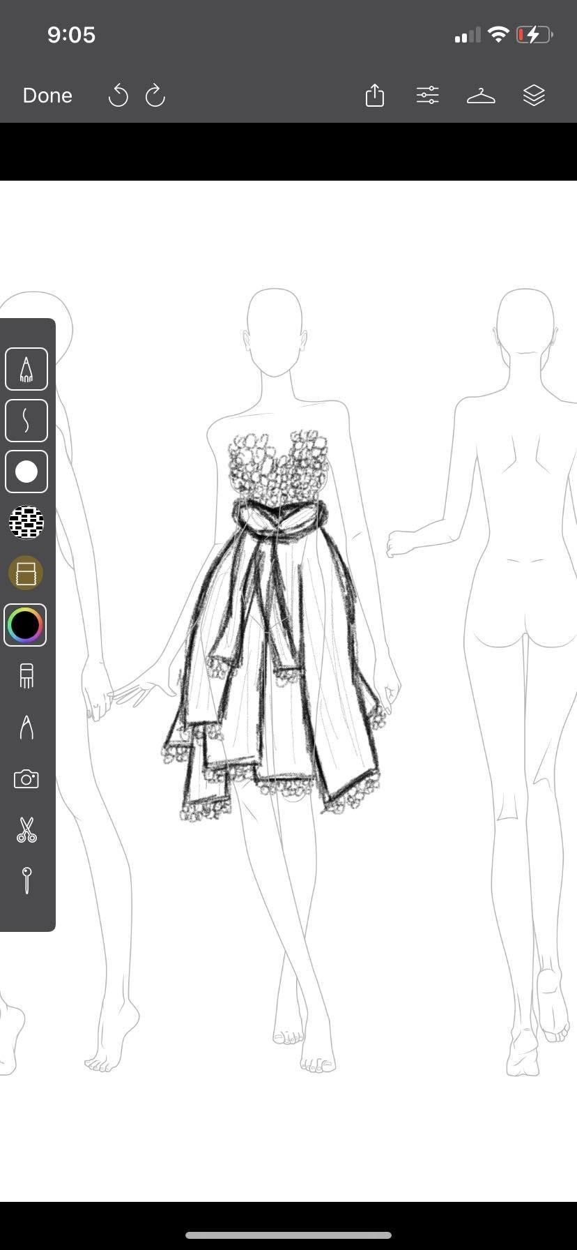
Task: Open the camera import tool
Action: point(26,778)
